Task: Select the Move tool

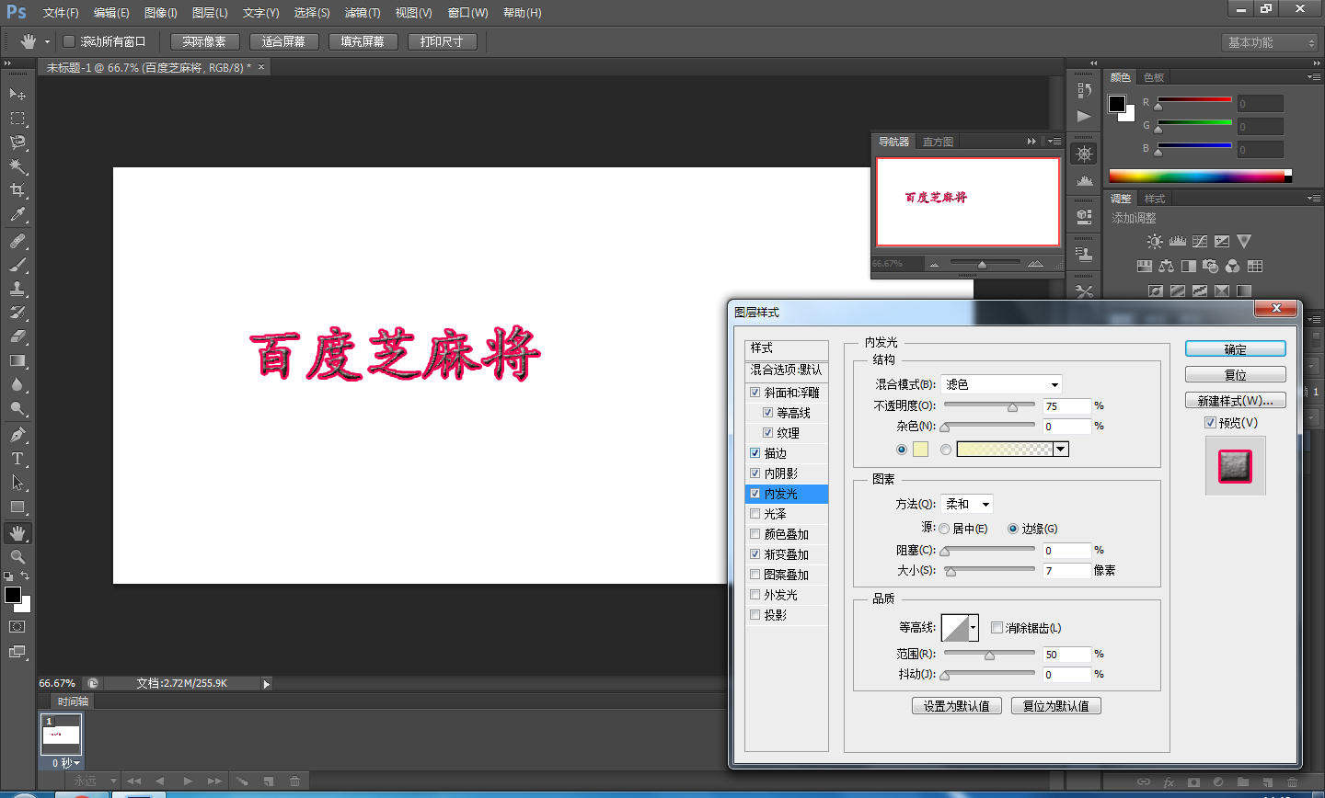Action: (17, 95)
